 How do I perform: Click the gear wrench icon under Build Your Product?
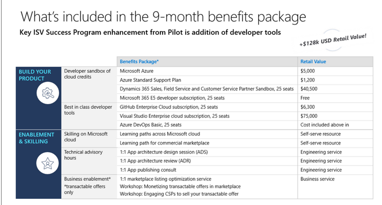pos(48,93)
